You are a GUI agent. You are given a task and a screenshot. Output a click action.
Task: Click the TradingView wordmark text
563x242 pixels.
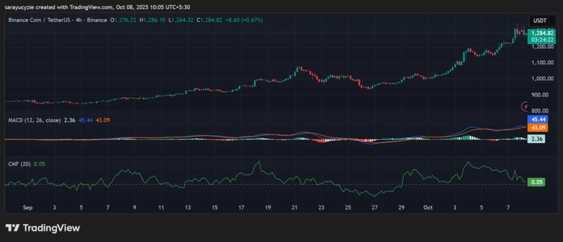point(51,228)
